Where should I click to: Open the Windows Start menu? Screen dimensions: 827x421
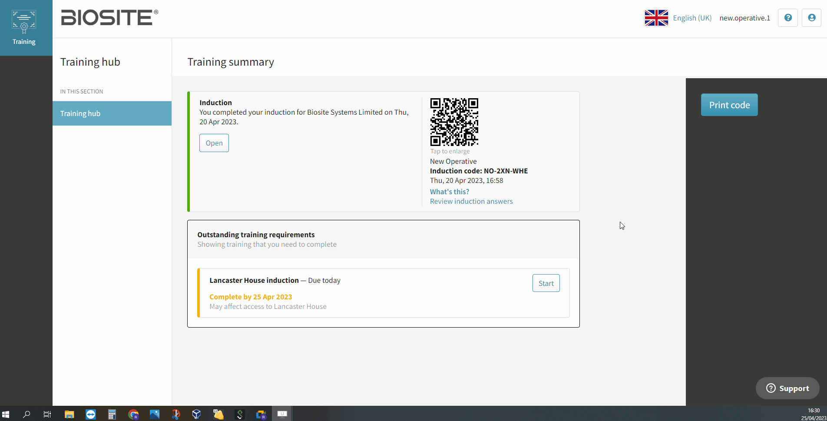(x=6, y=414)
